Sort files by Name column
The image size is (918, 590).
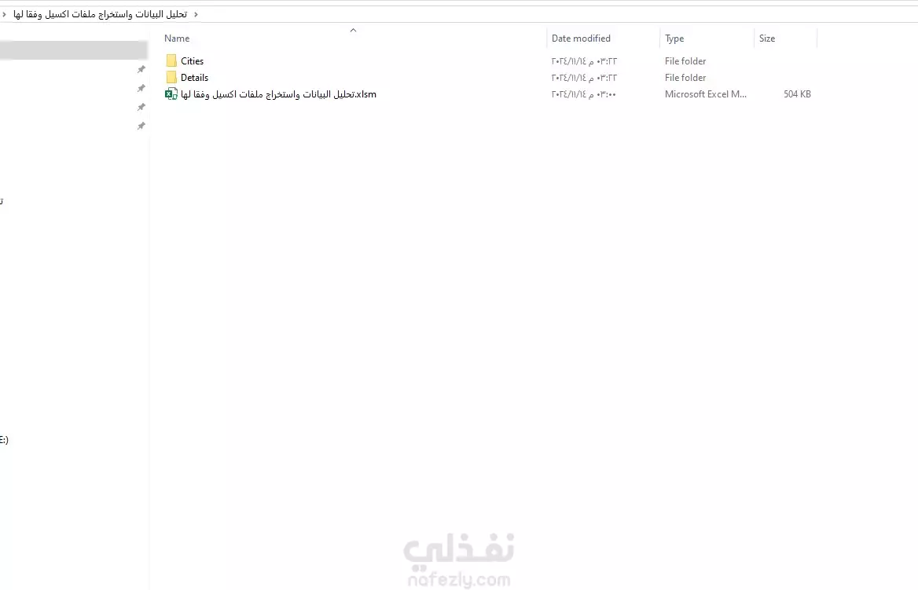coord(177,38)
